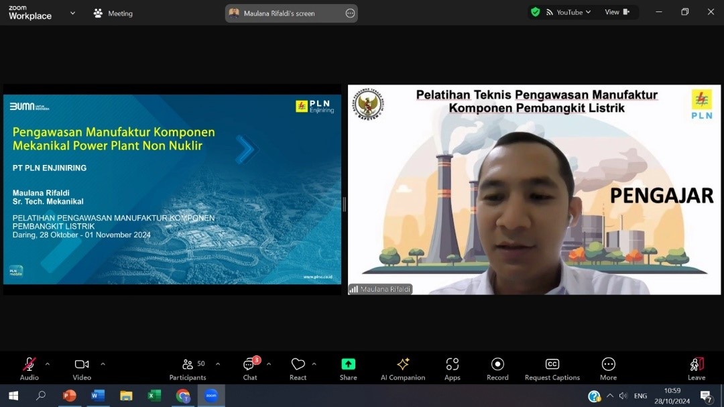Click Zoom icon in taskbar
This screenshot has height=407, width=724.
pyautogui.click(x=211, y=396)
